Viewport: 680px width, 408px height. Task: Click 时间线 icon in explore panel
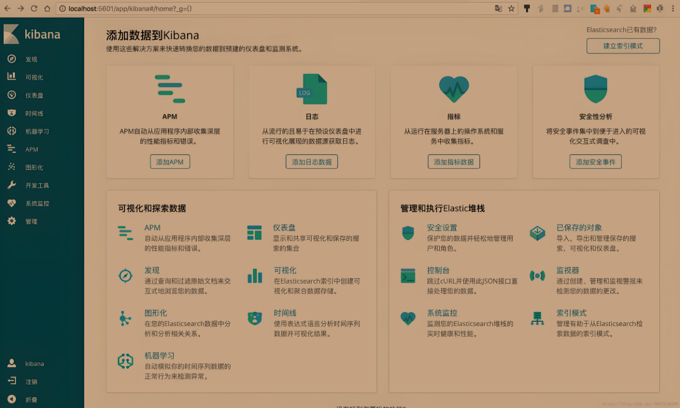coord(255,318)
